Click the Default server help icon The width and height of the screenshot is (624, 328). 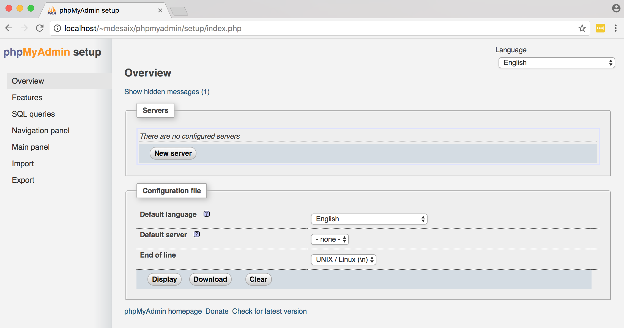pos(196,234)
